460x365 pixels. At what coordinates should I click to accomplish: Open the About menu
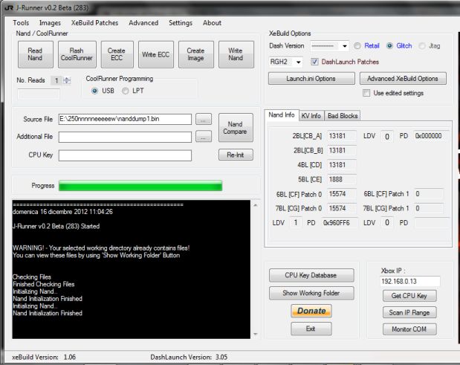(212, 23)
